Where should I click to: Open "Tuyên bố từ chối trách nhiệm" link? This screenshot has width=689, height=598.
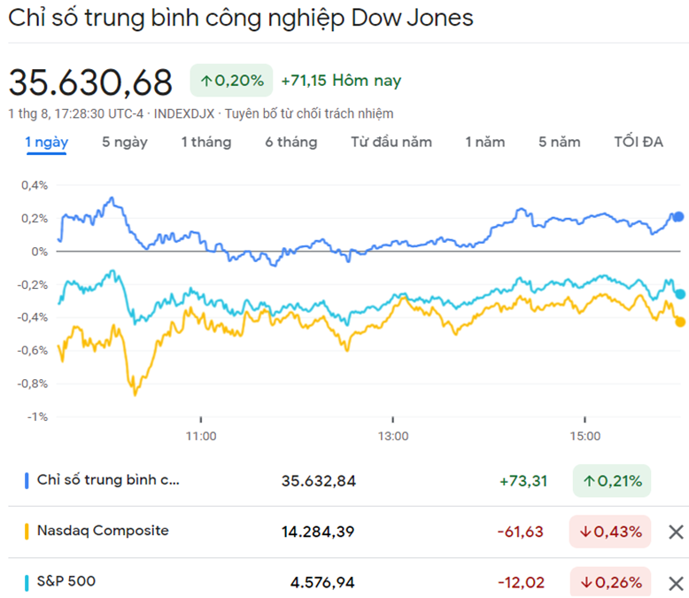[309, 113]
